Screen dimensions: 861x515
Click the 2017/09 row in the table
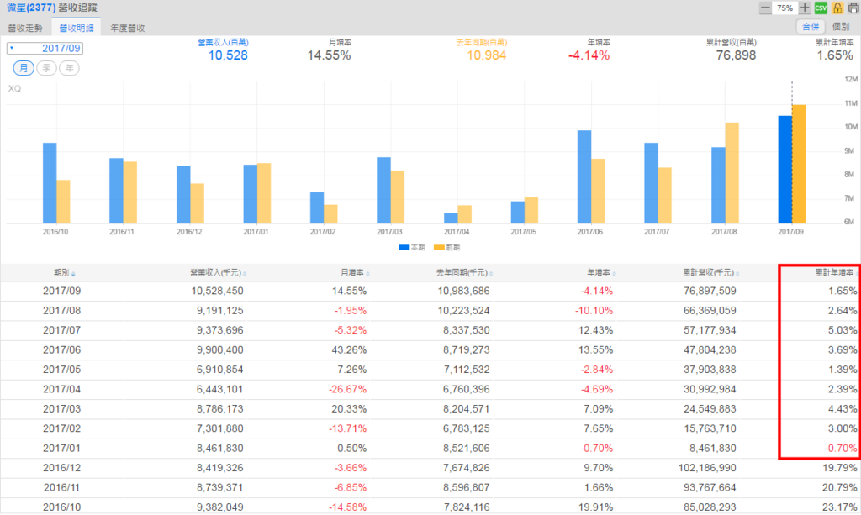pyautogui.click(x=430, y=292)
